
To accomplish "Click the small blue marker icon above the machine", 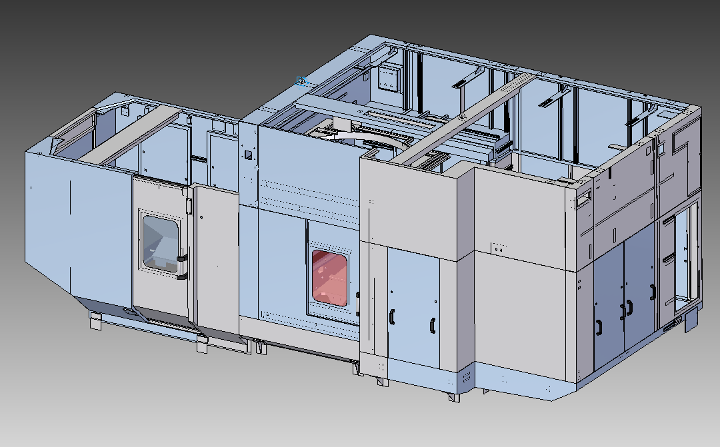I will [x=302, y=81].
